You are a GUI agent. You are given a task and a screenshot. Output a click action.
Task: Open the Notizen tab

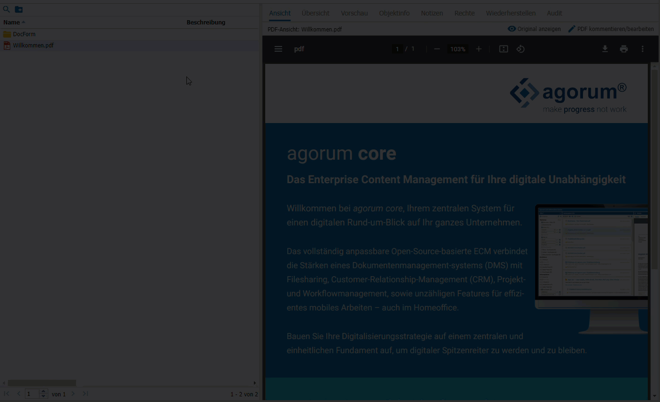pyautogui.click(x=432, y=13)
